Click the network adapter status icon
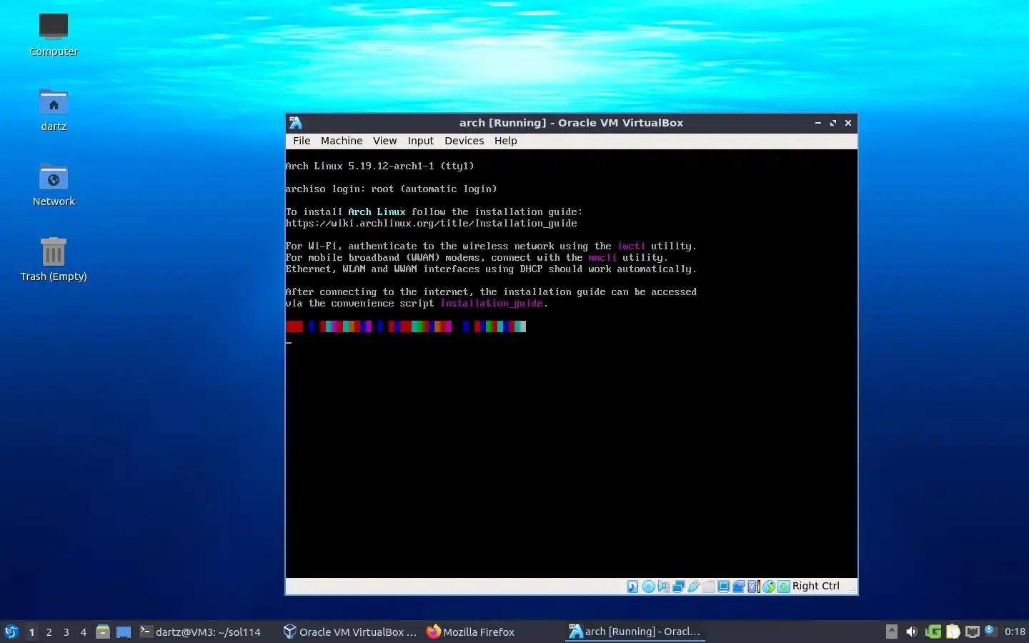 pyautogui.click(x=678, y=587)
